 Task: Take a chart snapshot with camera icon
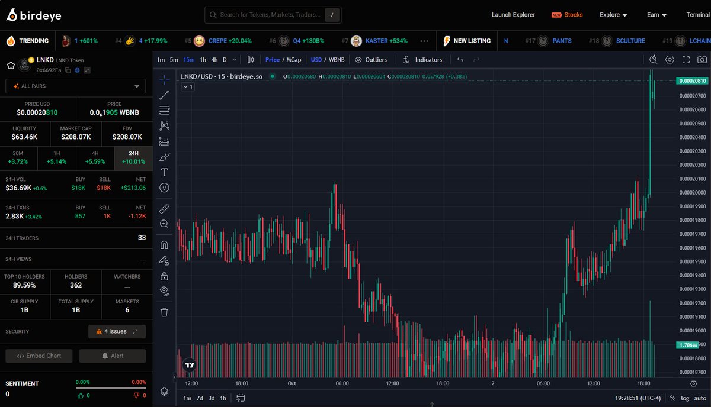click(x=702, y=60)
